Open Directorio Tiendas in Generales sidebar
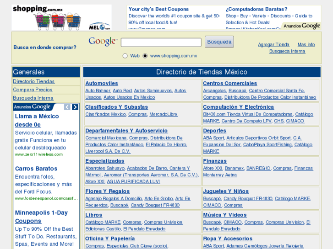This screenshot has height=249, width=333. [x=34, y=81]
